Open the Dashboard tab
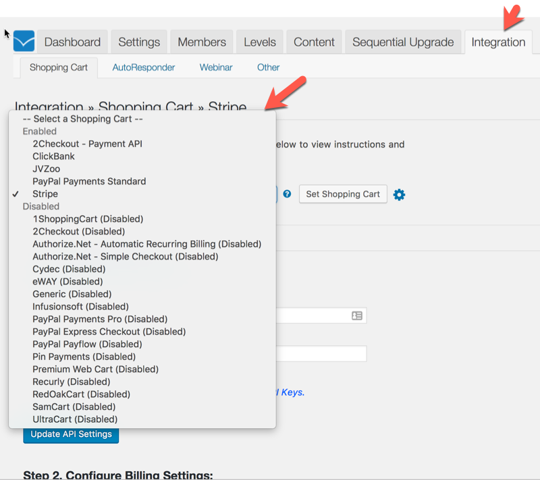Viewport: 540px width, 480px height. coord(72,42)
